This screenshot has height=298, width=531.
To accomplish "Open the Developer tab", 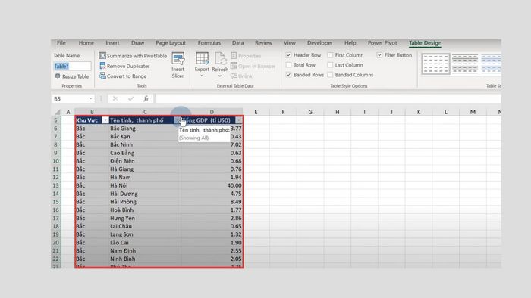I will pyautogui.click(x=319, y=43).
